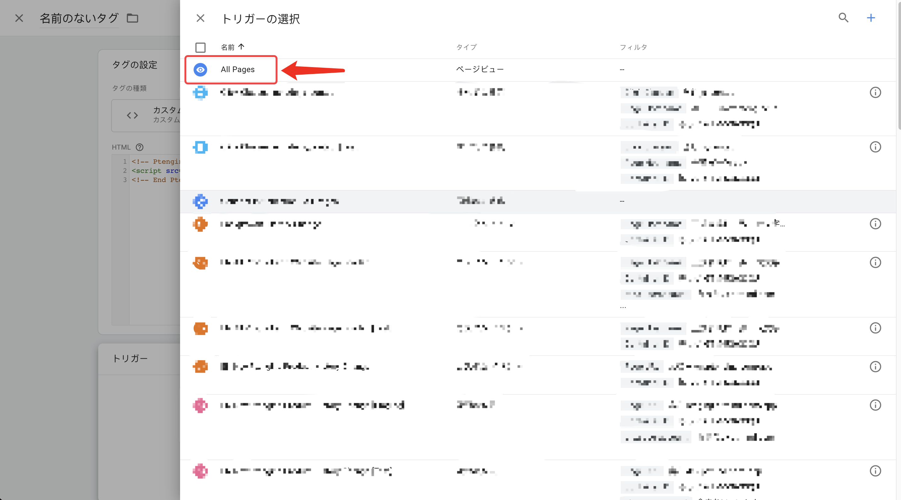Open folder icon beside the tag name
901x500 pixels.
[132, 18]
